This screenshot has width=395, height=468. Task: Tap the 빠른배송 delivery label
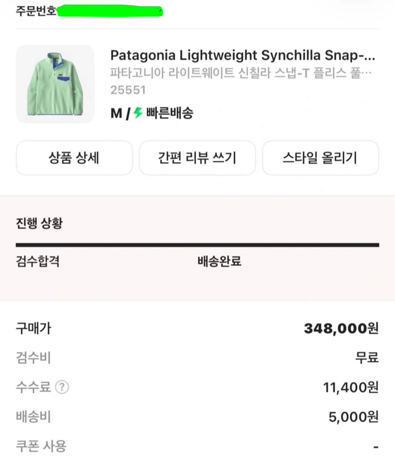pos(170,113)
